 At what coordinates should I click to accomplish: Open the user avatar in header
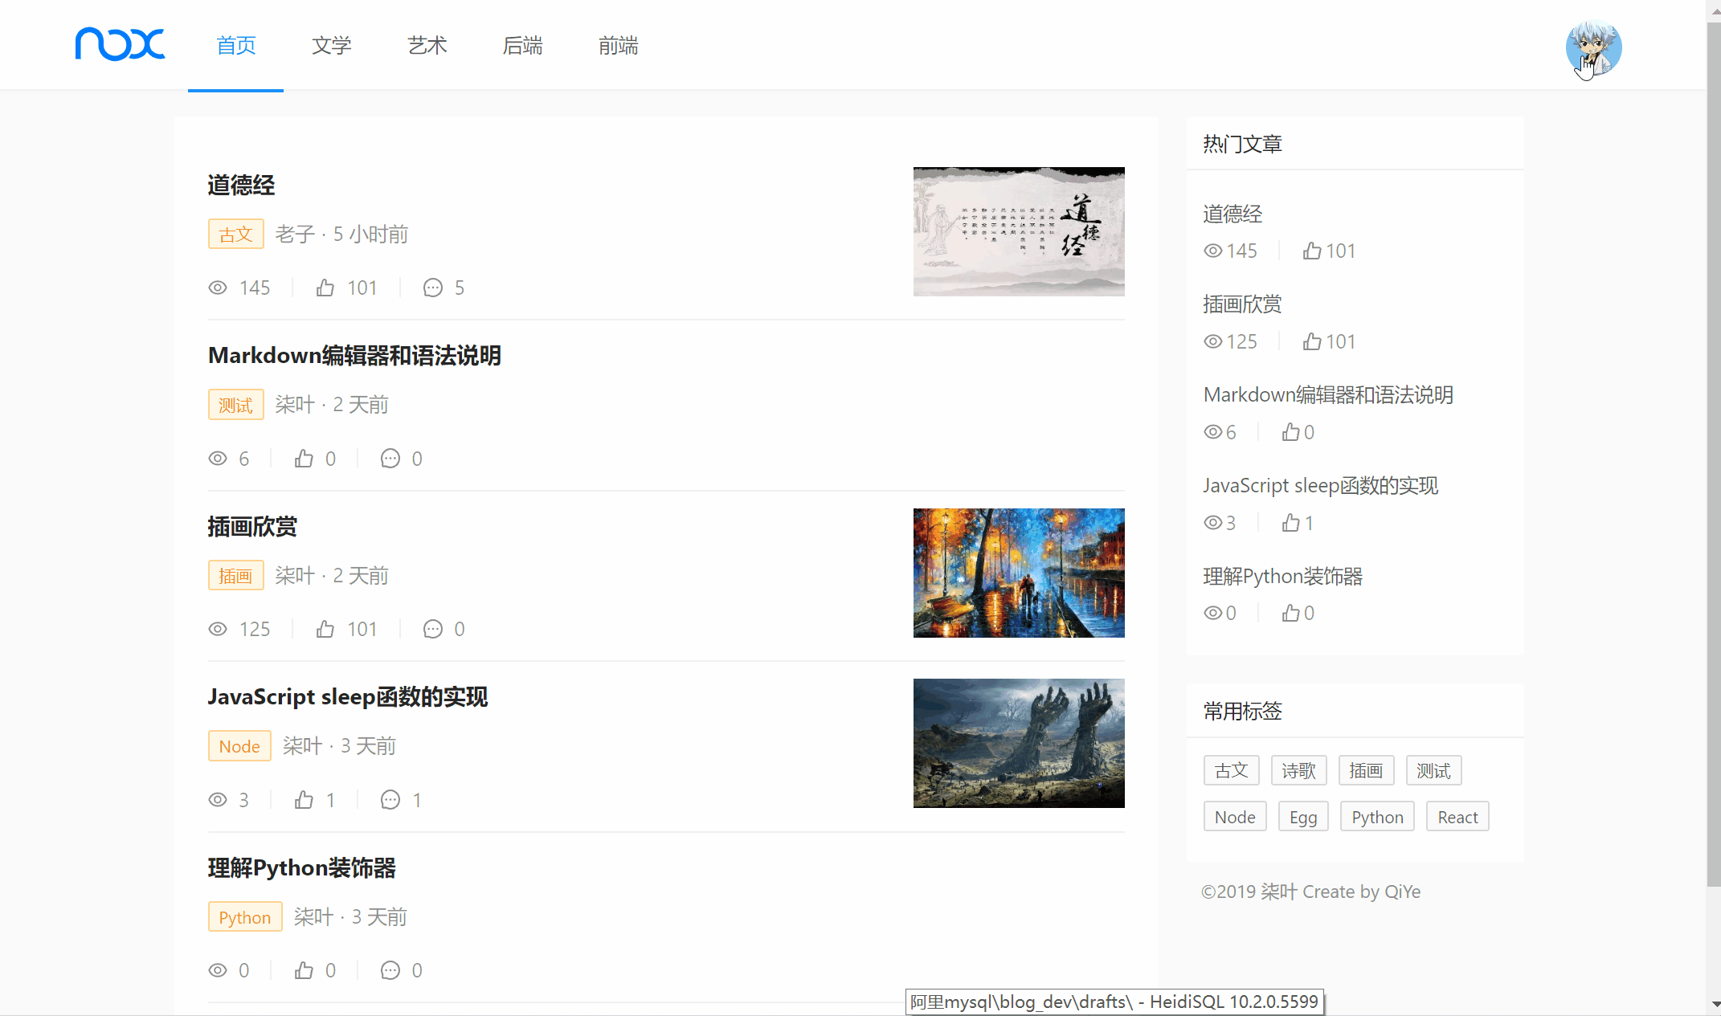(x=1592, y=48)
